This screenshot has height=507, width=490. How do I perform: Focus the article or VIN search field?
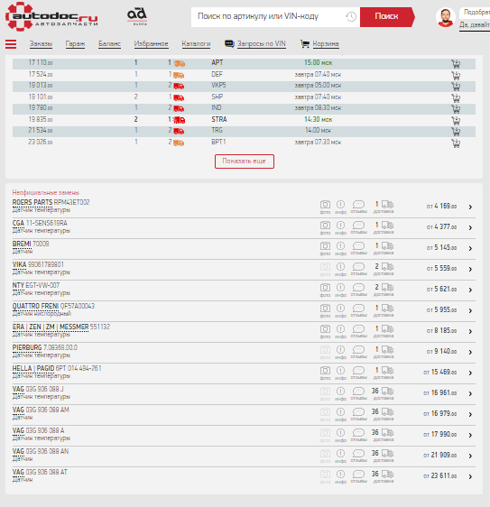(268, 16)
